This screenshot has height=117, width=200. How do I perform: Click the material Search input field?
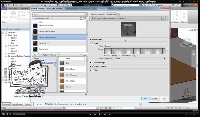click(58, 14)
